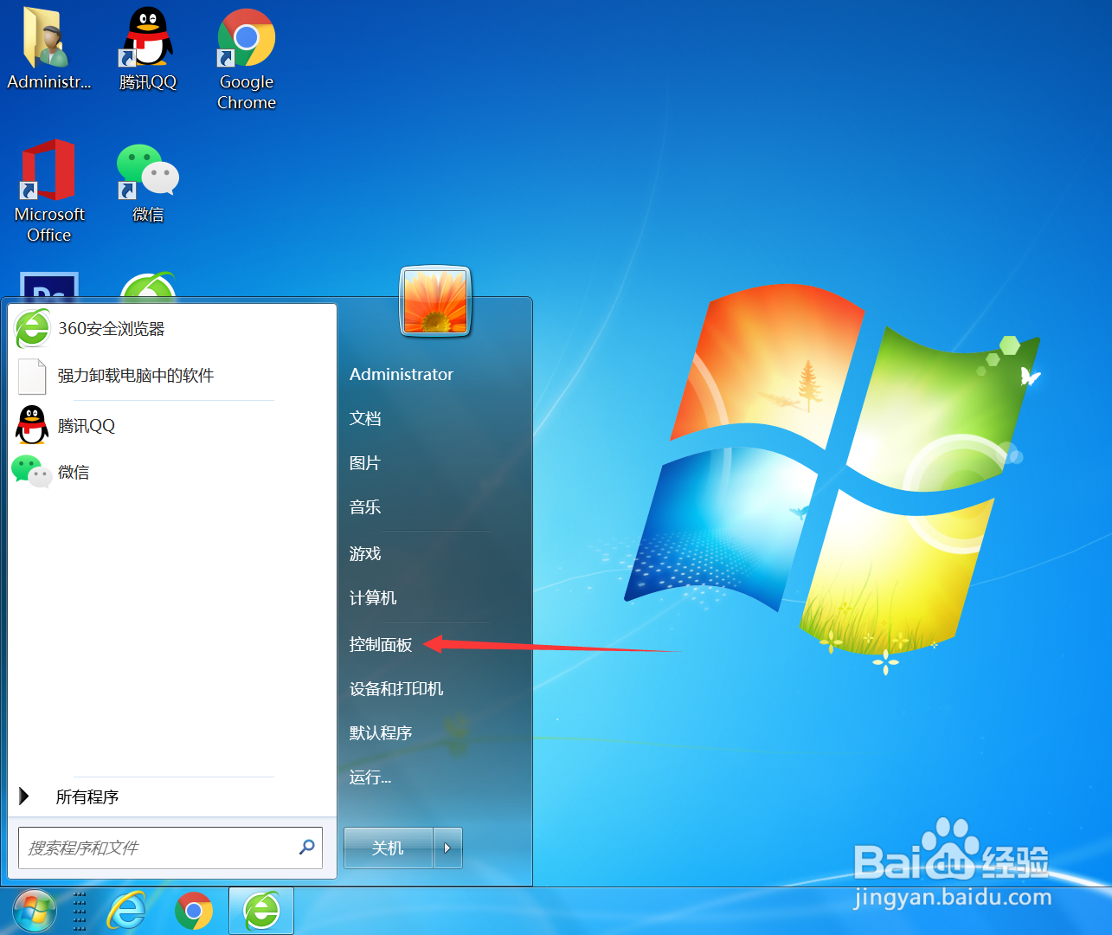Open the 微信 desktop shortcut
The image size is (1112, 935).
148,182
